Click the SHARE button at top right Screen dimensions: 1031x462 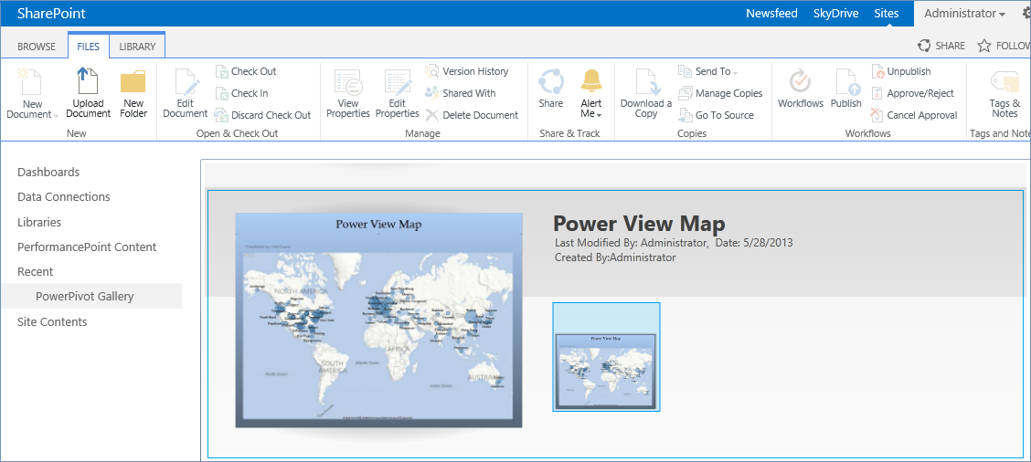[x=941, y=46]
